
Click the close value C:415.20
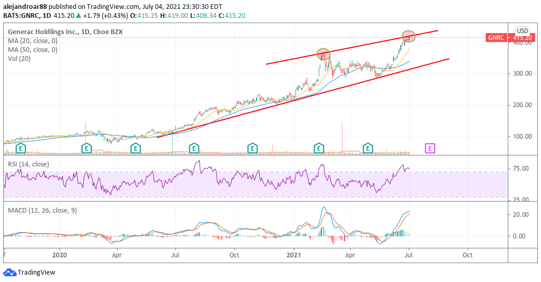231,15
